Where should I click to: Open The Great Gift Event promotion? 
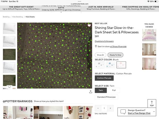(x=21, y=8)
